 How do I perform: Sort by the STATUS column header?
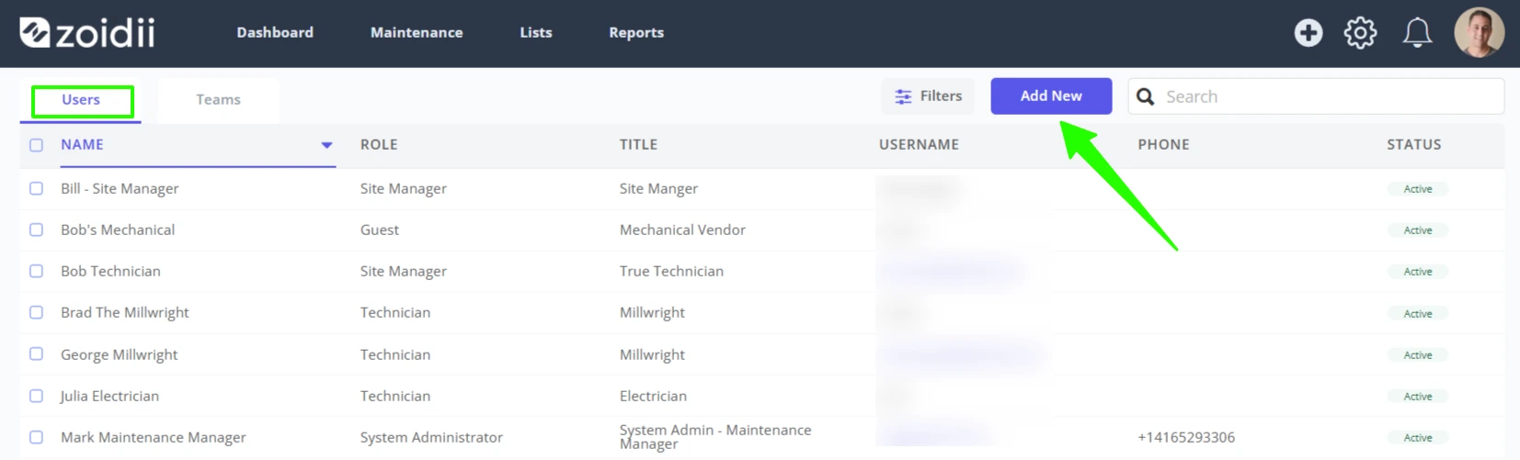pyautogui.click(x=1414, y=144)
